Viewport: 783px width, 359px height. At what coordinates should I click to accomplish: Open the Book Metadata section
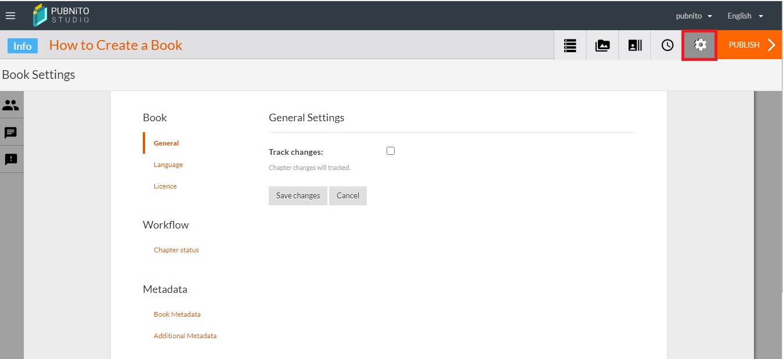[177, 314]
